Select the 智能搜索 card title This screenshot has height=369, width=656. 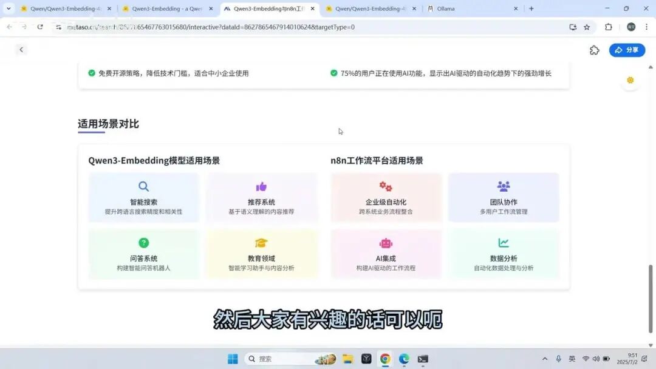pyautogui.click(x=143, y=202)
